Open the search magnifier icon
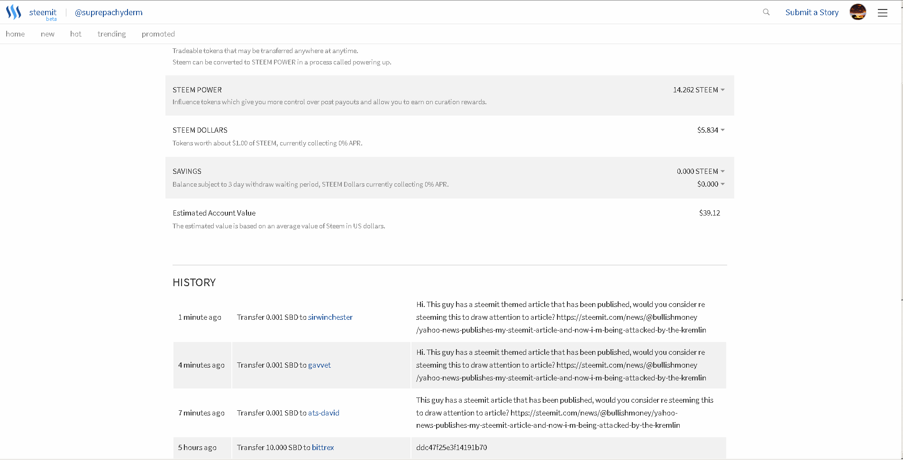903x460 pixels. tap(766, 12)
